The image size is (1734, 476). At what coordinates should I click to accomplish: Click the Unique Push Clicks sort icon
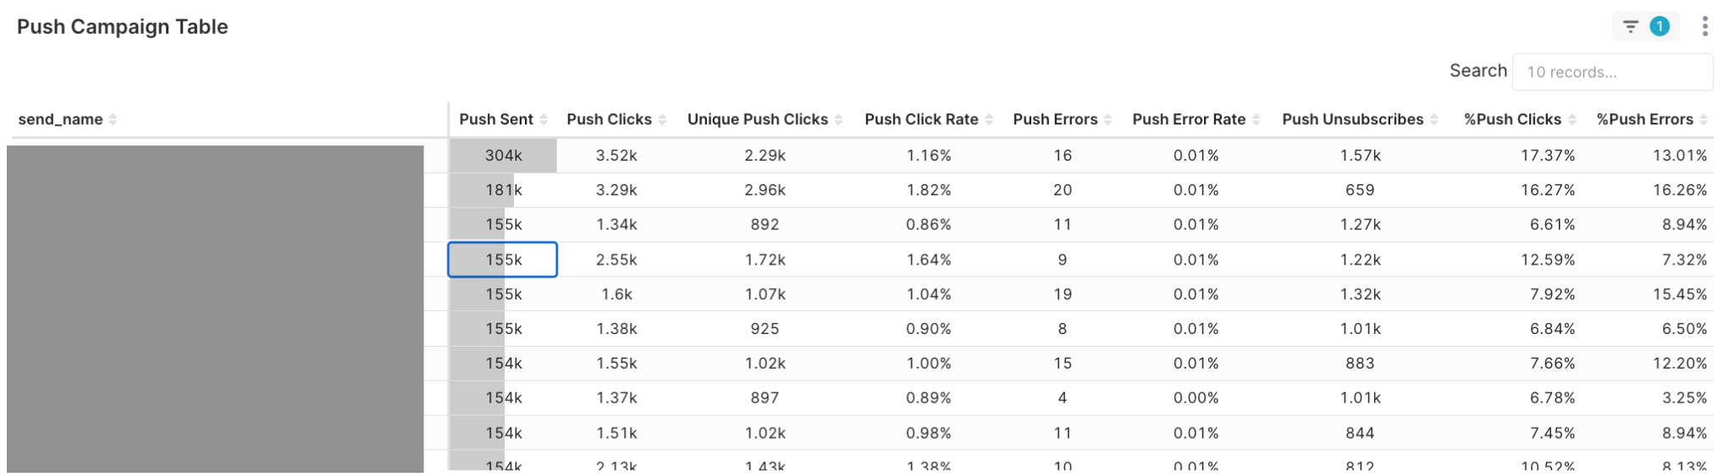click(x=838, y=120)
